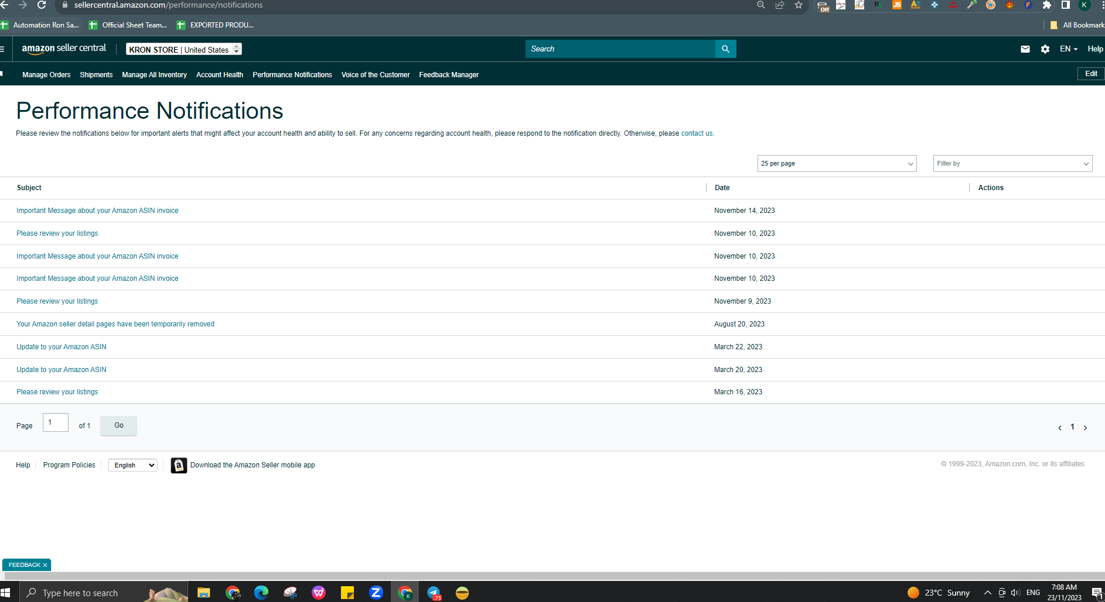Screen dimensions: 1105x602
Task: Show hidden system tray icons chevron
Action: point(987,593)
